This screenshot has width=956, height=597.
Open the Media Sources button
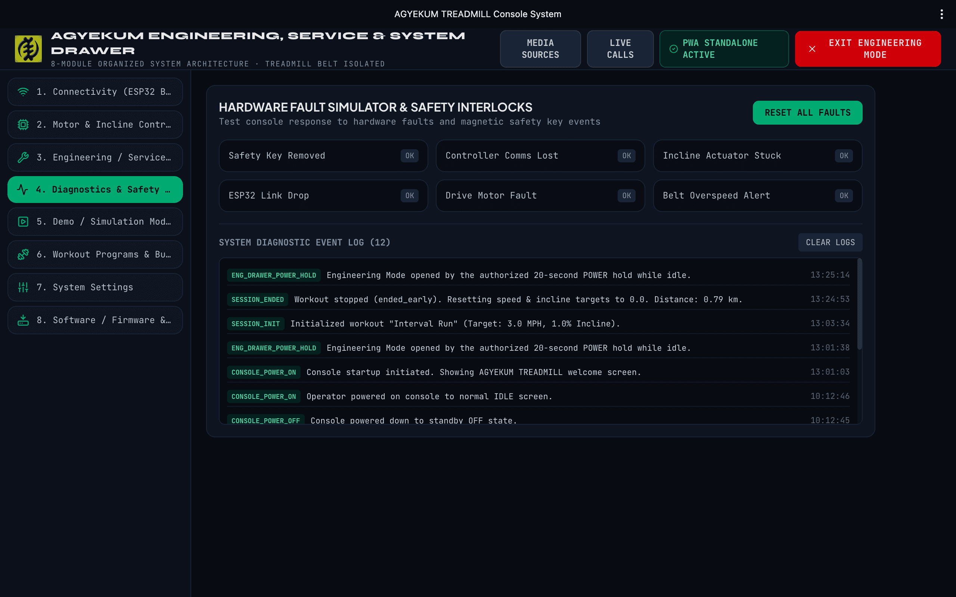pyautogui.click(x=540, y=49)
